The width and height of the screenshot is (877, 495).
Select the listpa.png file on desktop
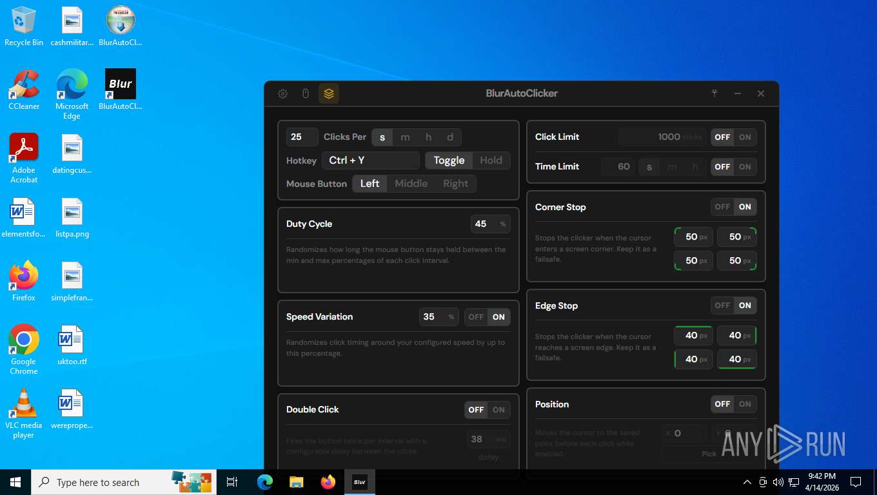click(x=72, y=218)
